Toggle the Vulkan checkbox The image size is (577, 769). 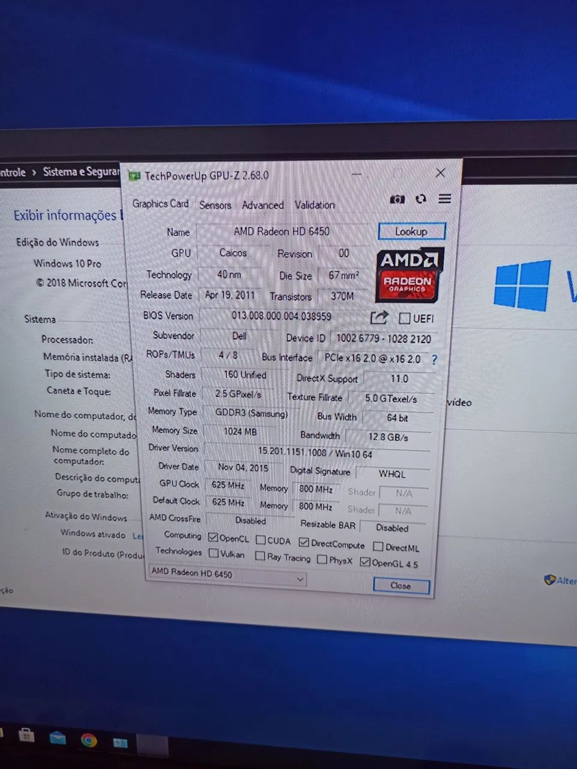[213, 553]
